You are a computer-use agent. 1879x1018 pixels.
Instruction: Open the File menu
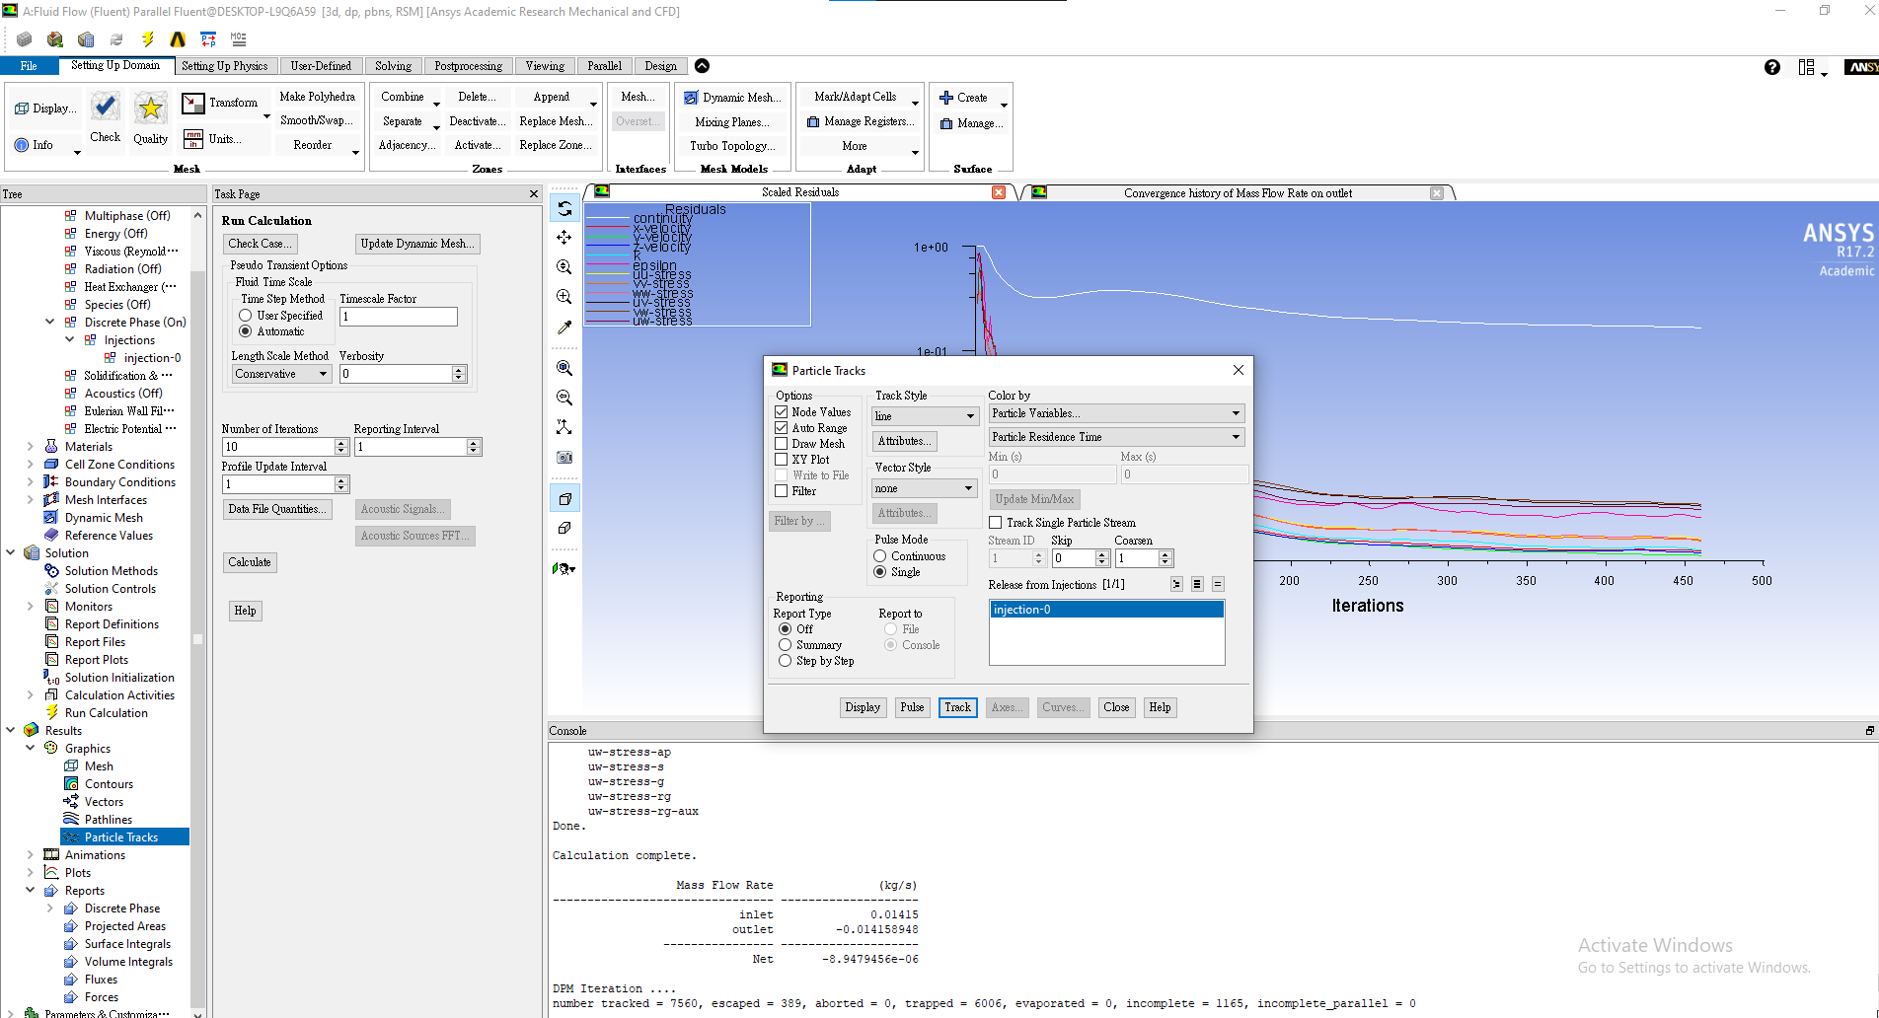pyautogui.click(x=29, y=66)
